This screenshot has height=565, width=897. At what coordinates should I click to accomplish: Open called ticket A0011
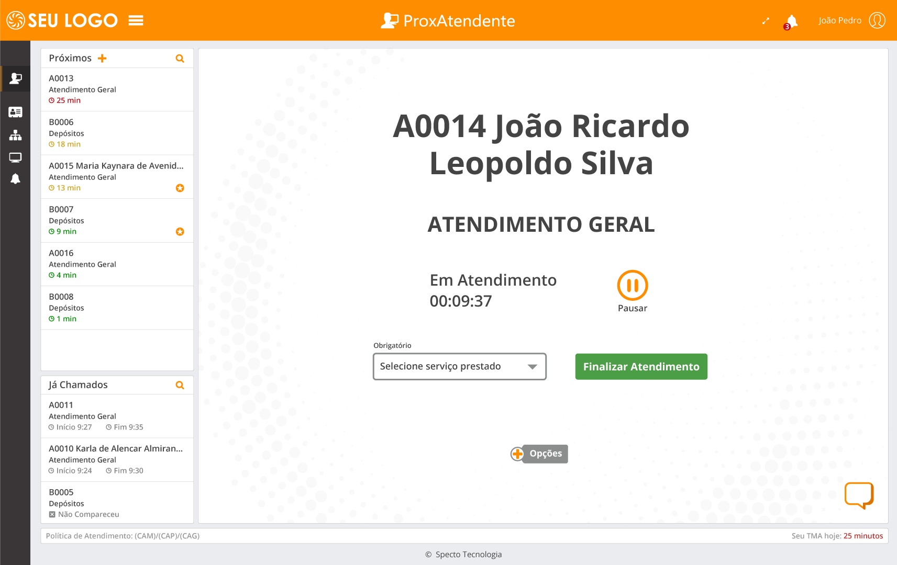(x=117, y=416)
